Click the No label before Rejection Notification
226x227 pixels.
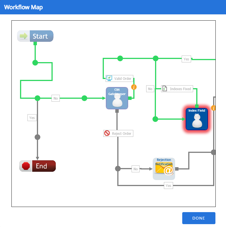point(136,169)
